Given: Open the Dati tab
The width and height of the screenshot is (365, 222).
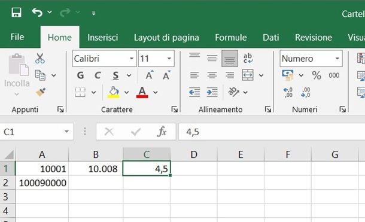Looking at the screenshot, I should pos(270,38).
